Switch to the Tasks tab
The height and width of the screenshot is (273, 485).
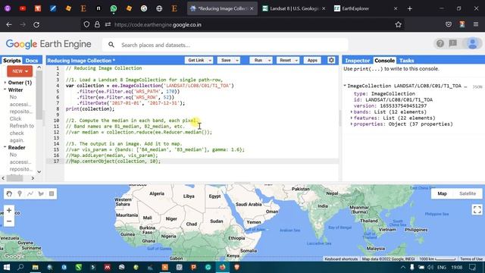click(x=406, y=61)
